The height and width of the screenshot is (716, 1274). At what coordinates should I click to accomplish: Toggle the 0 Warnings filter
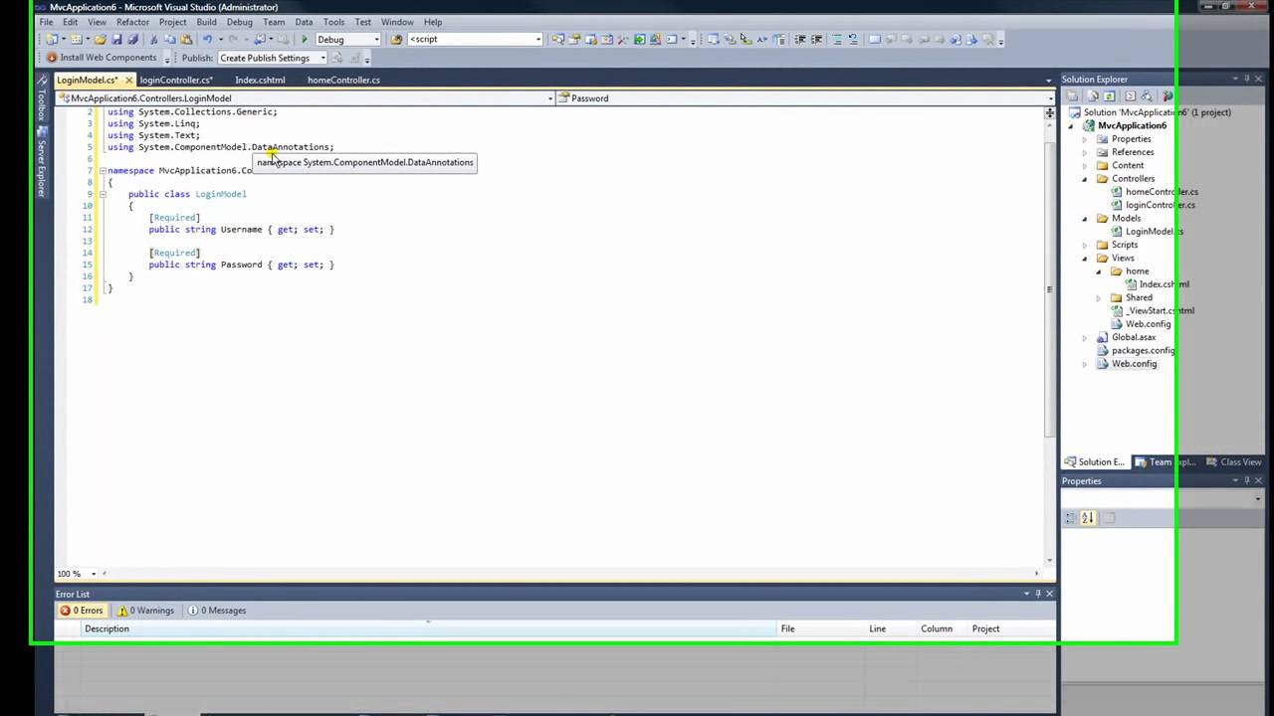[146, 611]
